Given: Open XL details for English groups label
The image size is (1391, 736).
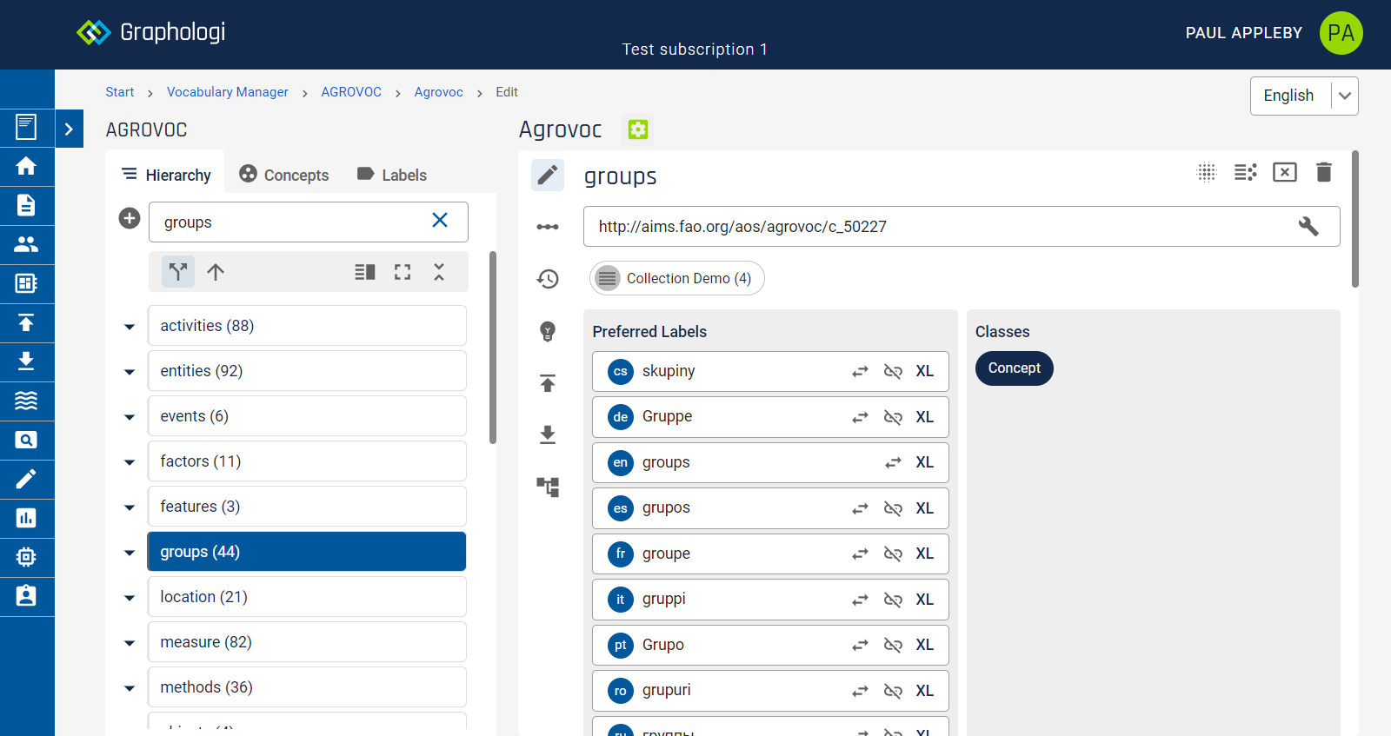Looking at the screenshot, I should click(925, 462).
